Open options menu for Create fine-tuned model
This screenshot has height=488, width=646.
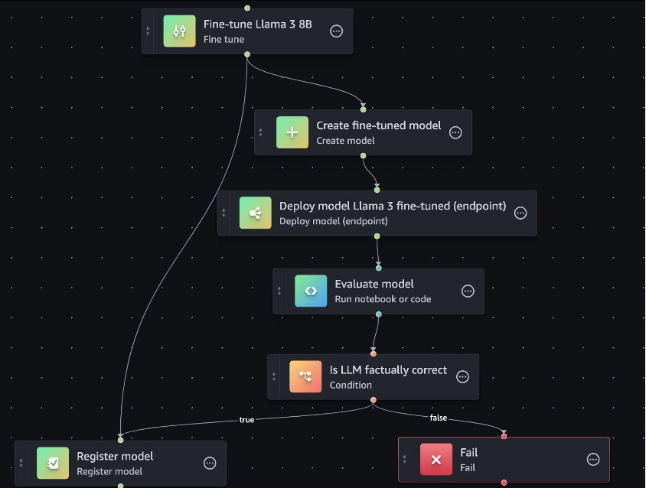[x=455, y=132]
